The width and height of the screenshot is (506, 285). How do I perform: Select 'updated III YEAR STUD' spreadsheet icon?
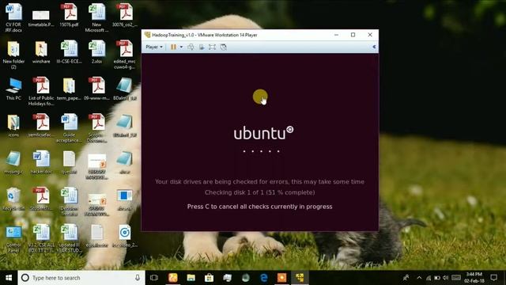pos(69,239)
